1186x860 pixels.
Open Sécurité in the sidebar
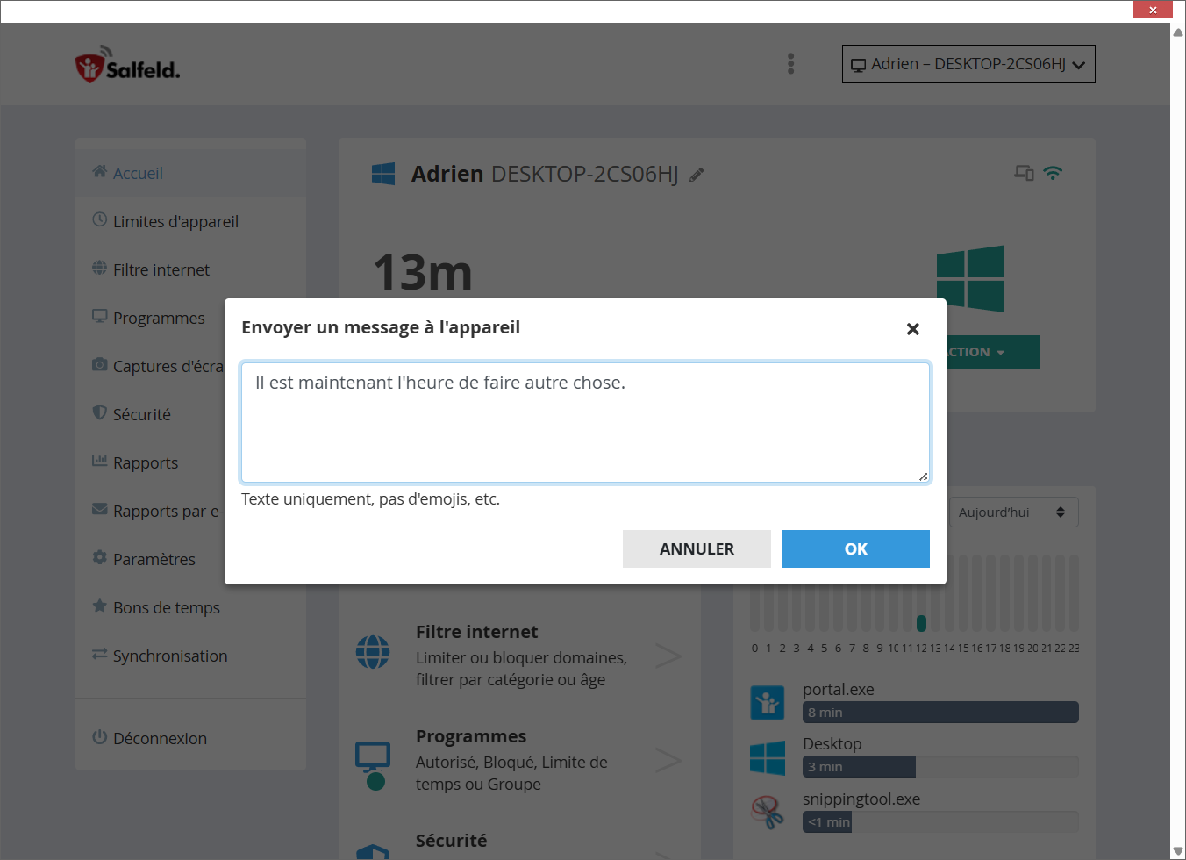pyautogui.click(x=150, y=414)
